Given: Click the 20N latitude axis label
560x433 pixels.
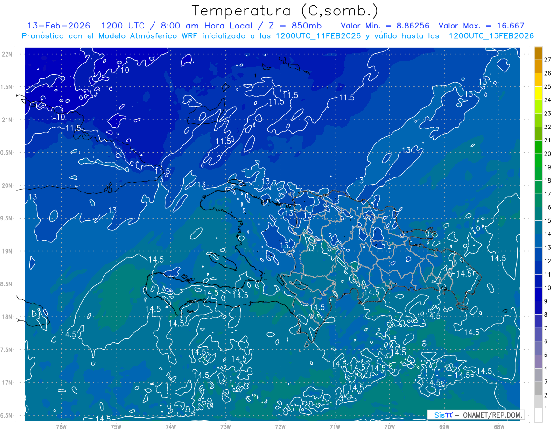Looking at the screenshot, I should coord(7,185).
